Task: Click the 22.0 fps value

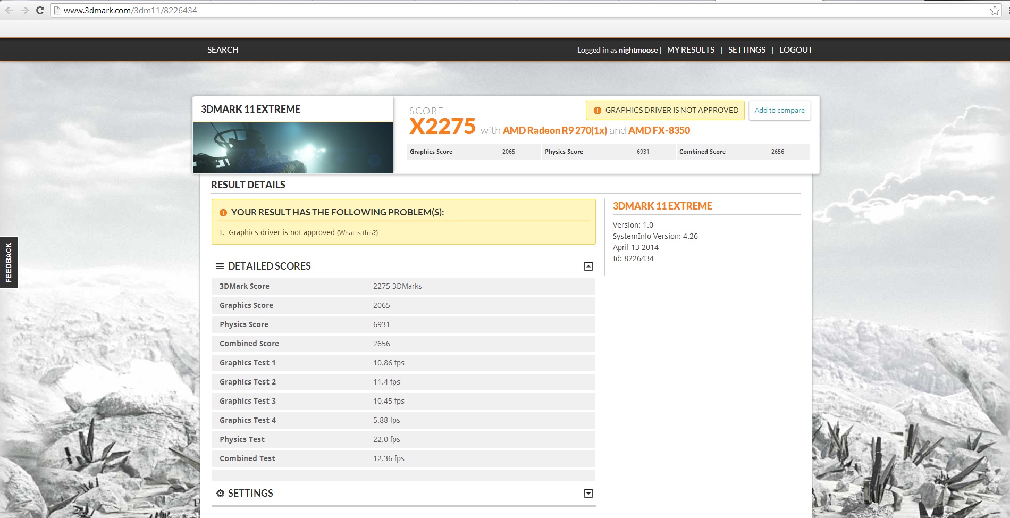Action: 386,439
